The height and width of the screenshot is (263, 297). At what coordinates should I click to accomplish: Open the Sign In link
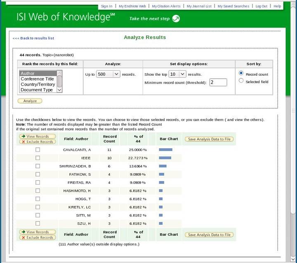tap(107, 6)
